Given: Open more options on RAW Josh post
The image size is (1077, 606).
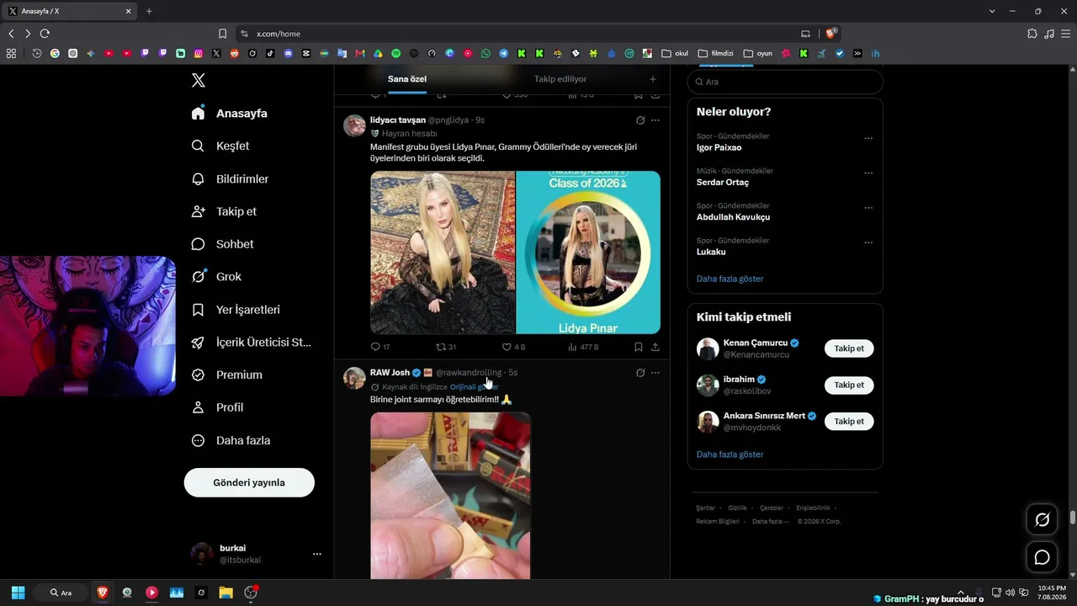Looking at the screenshot, I should [655, 373].
